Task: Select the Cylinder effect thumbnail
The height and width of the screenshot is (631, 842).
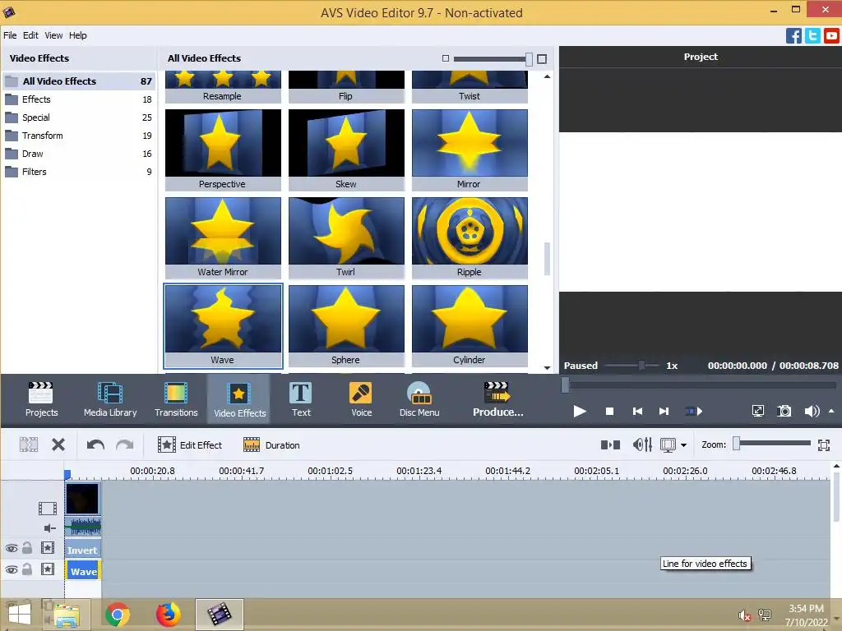Action: click(x=470, y=325)
